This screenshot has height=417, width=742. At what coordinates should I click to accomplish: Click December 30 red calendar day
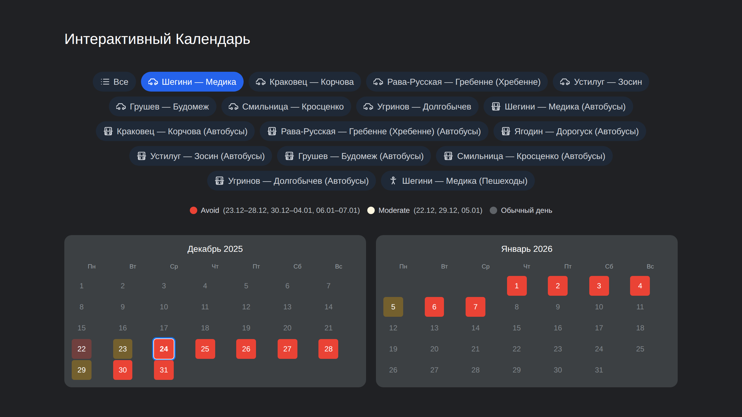coord(123,370)
